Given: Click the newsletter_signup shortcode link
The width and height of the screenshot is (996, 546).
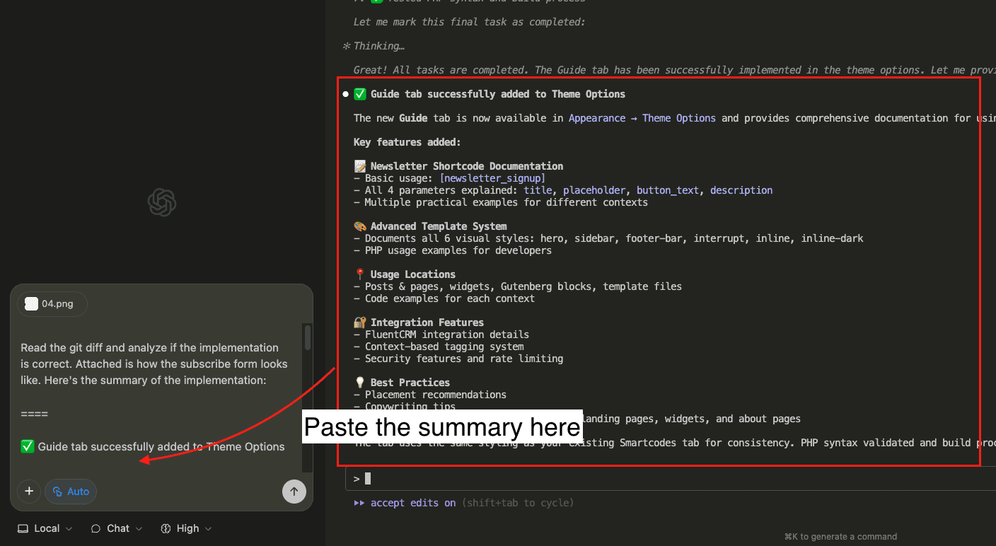Looking at the screenshot, I should tap(492, 178).
